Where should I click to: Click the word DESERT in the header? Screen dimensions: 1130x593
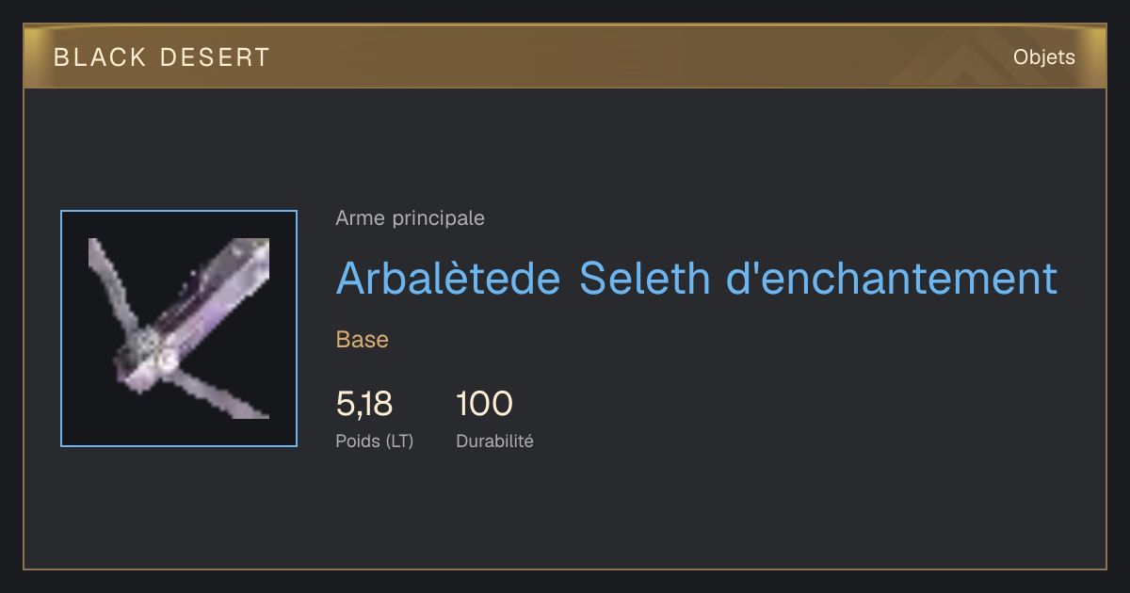click(216, 57)
